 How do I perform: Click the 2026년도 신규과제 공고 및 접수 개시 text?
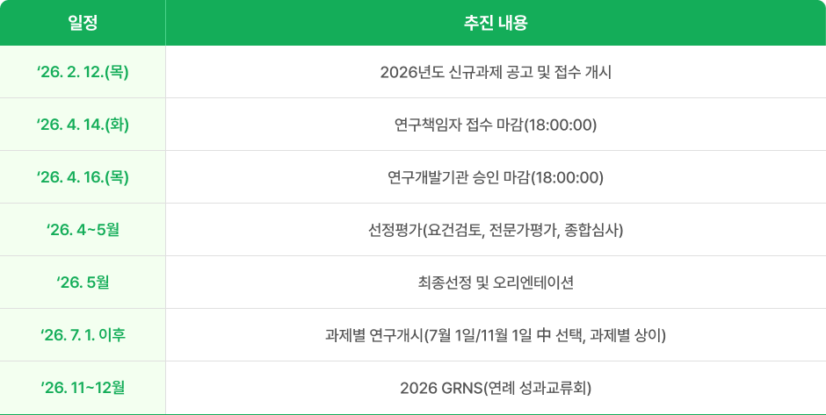[x=496, y=72]
